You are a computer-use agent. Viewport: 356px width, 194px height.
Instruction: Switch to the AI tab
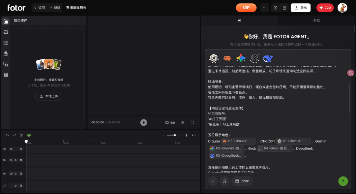click(239, 20)
